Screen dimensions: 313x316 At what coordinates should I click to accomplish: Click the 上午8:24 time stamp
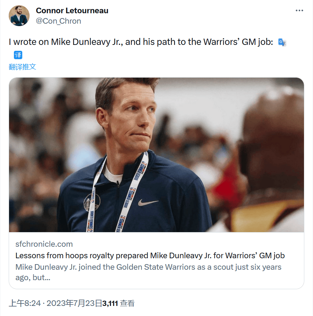pyautogui.click(x=25, y=303)
